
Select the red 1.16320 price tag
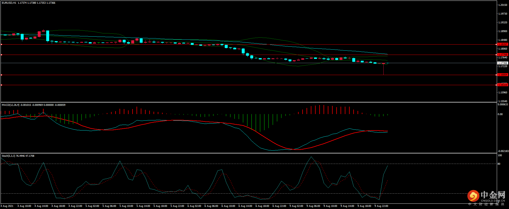coord(502,85)
